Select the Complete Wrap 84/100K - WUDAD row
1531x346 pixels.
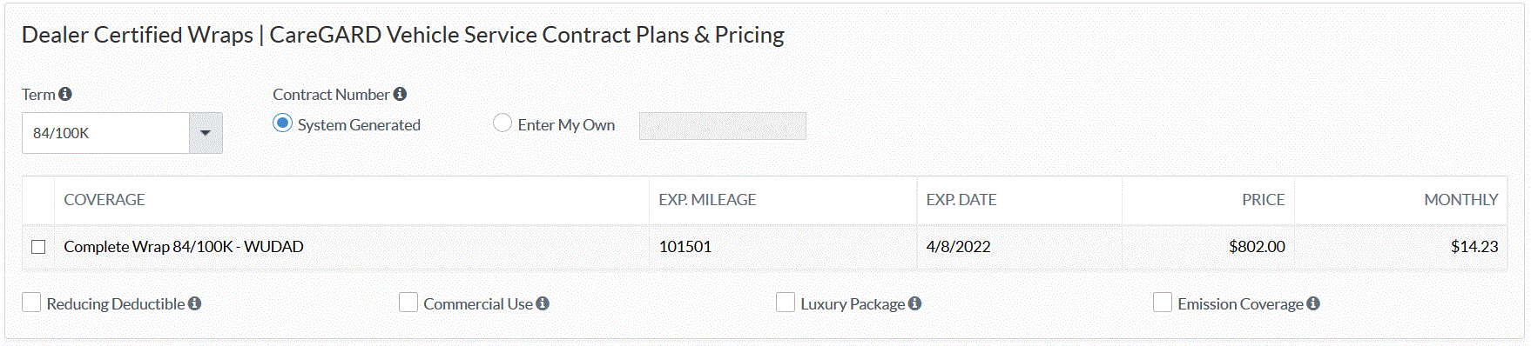pos(765,247)
